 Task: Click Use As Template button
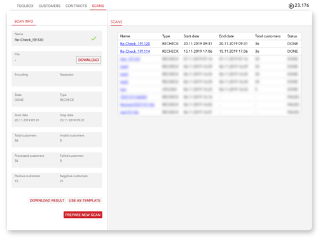pyautogui.click(x=85, y=200)
